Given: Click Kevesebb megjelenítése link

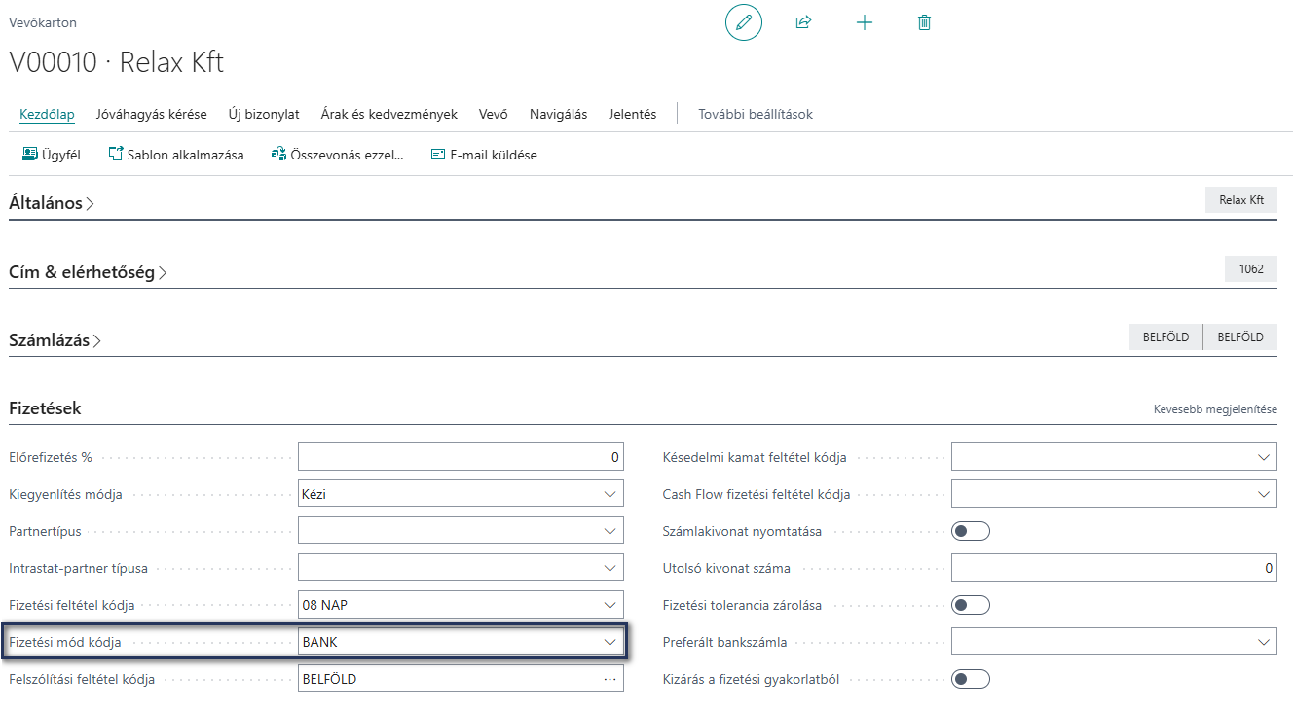Looking at the screenshot, I should coord(1215,409).
